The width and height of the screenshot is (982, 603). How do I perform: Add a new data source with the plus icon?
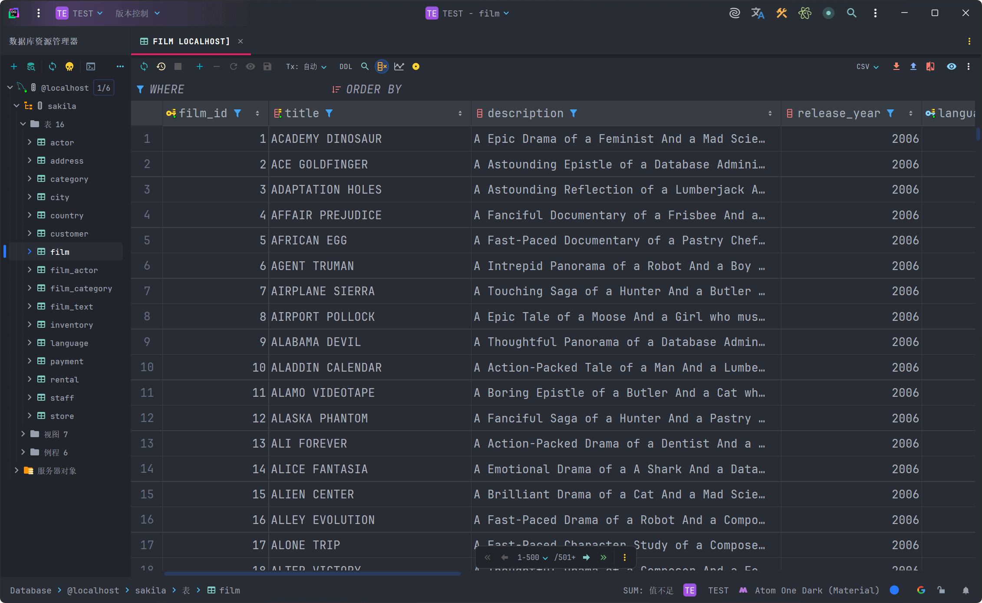[14, 66]
